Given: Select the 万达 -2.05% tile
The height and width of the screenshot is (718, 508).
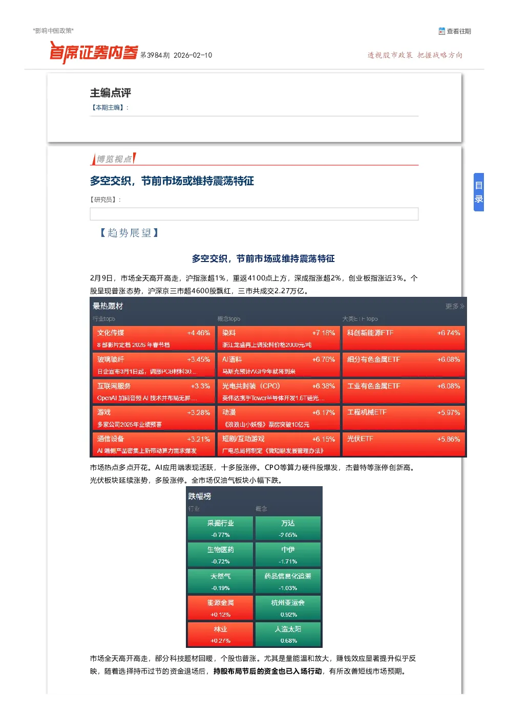Looking at the screenshot, I should tap(288, 528).
